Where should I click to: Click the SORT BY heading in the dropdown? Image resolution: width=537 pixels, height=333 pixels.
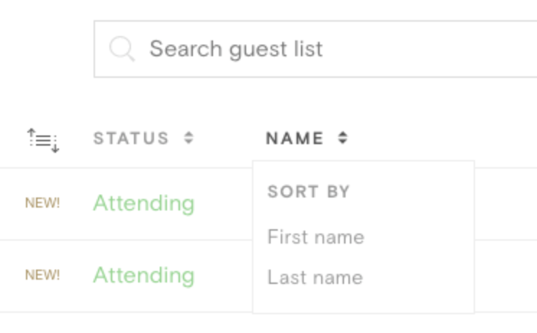[308, 191]
